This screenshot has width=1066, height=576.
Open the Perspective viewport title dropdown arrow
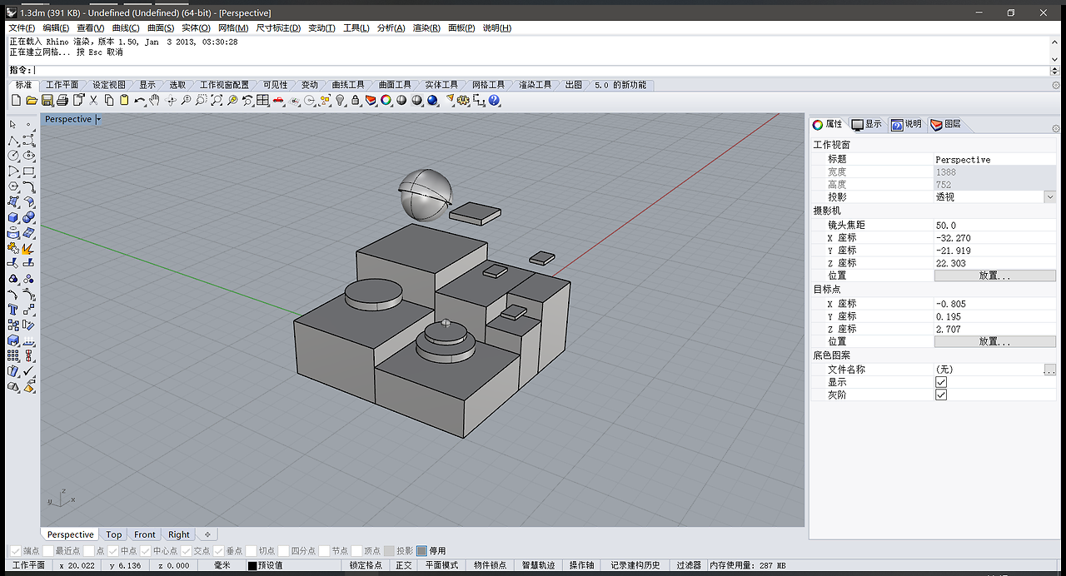pyautogui.click(x=98, y=119)
